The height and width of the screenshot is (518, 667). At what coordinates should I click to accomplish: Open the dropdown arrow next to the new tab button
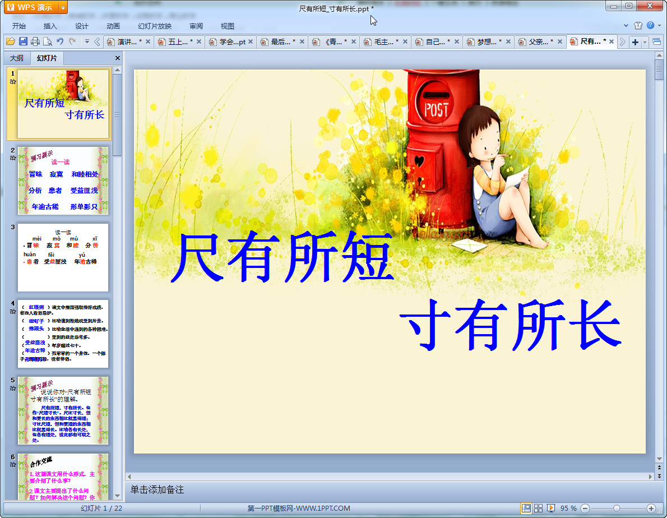pos(645,41)
